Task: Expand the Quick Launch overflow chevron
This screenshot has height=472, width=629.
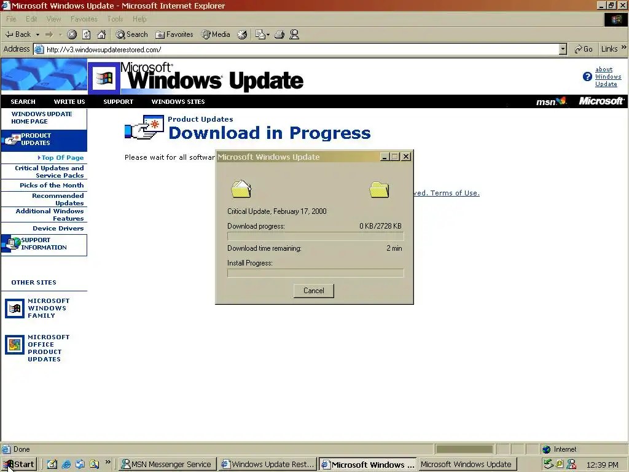Action: click(107, 462)
